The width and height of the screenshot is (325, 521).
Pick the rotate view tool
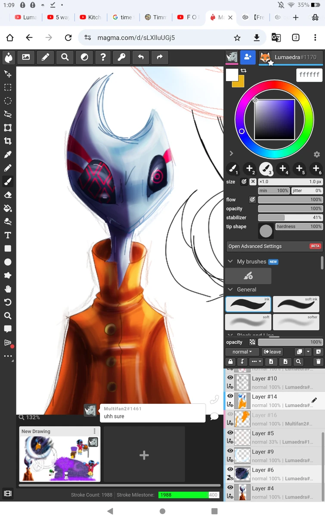pos(8,302)
